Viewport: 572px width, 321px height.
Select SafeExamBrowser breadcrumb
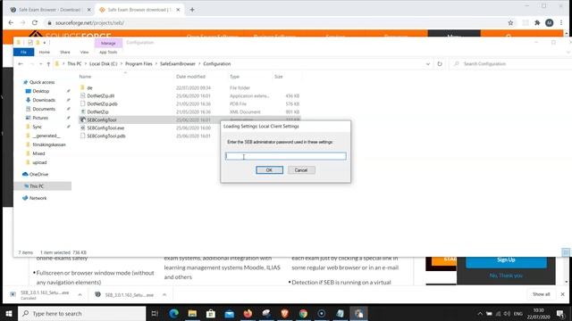coord(178,63)
